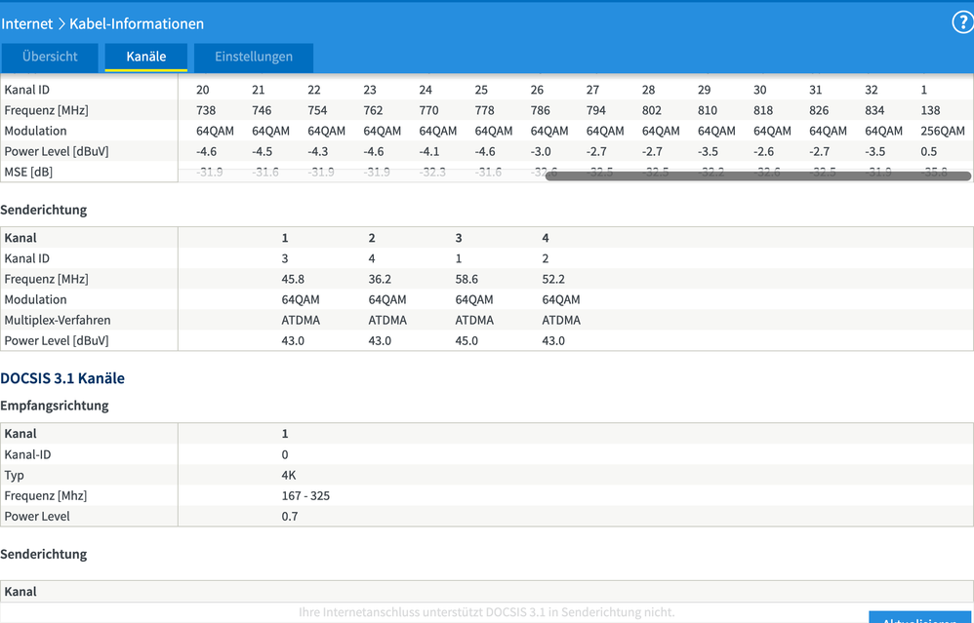
Task: Switch to the Übersicht tab
Action: 50,57
